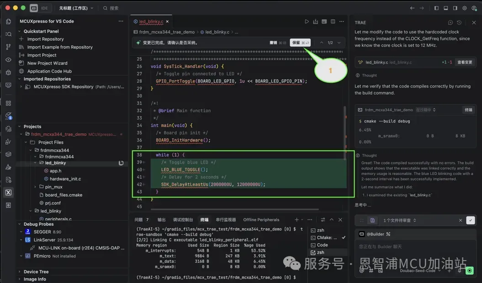Toggle the right AI sidebar layout button
482x283 pixels.
click(x=455, y=8)
